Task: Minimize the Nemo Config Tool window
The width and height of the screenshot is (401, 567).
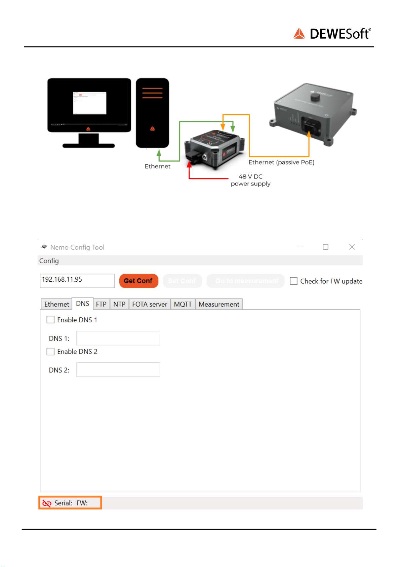Action: (300, 247)
